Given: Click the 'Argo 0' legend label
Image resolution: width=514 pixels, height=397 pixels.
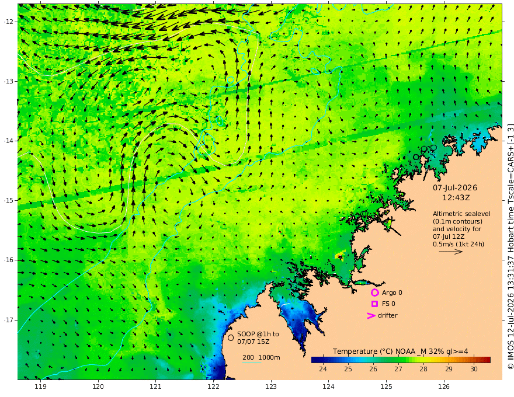Looking at the screenshot, I should [392, 292].
